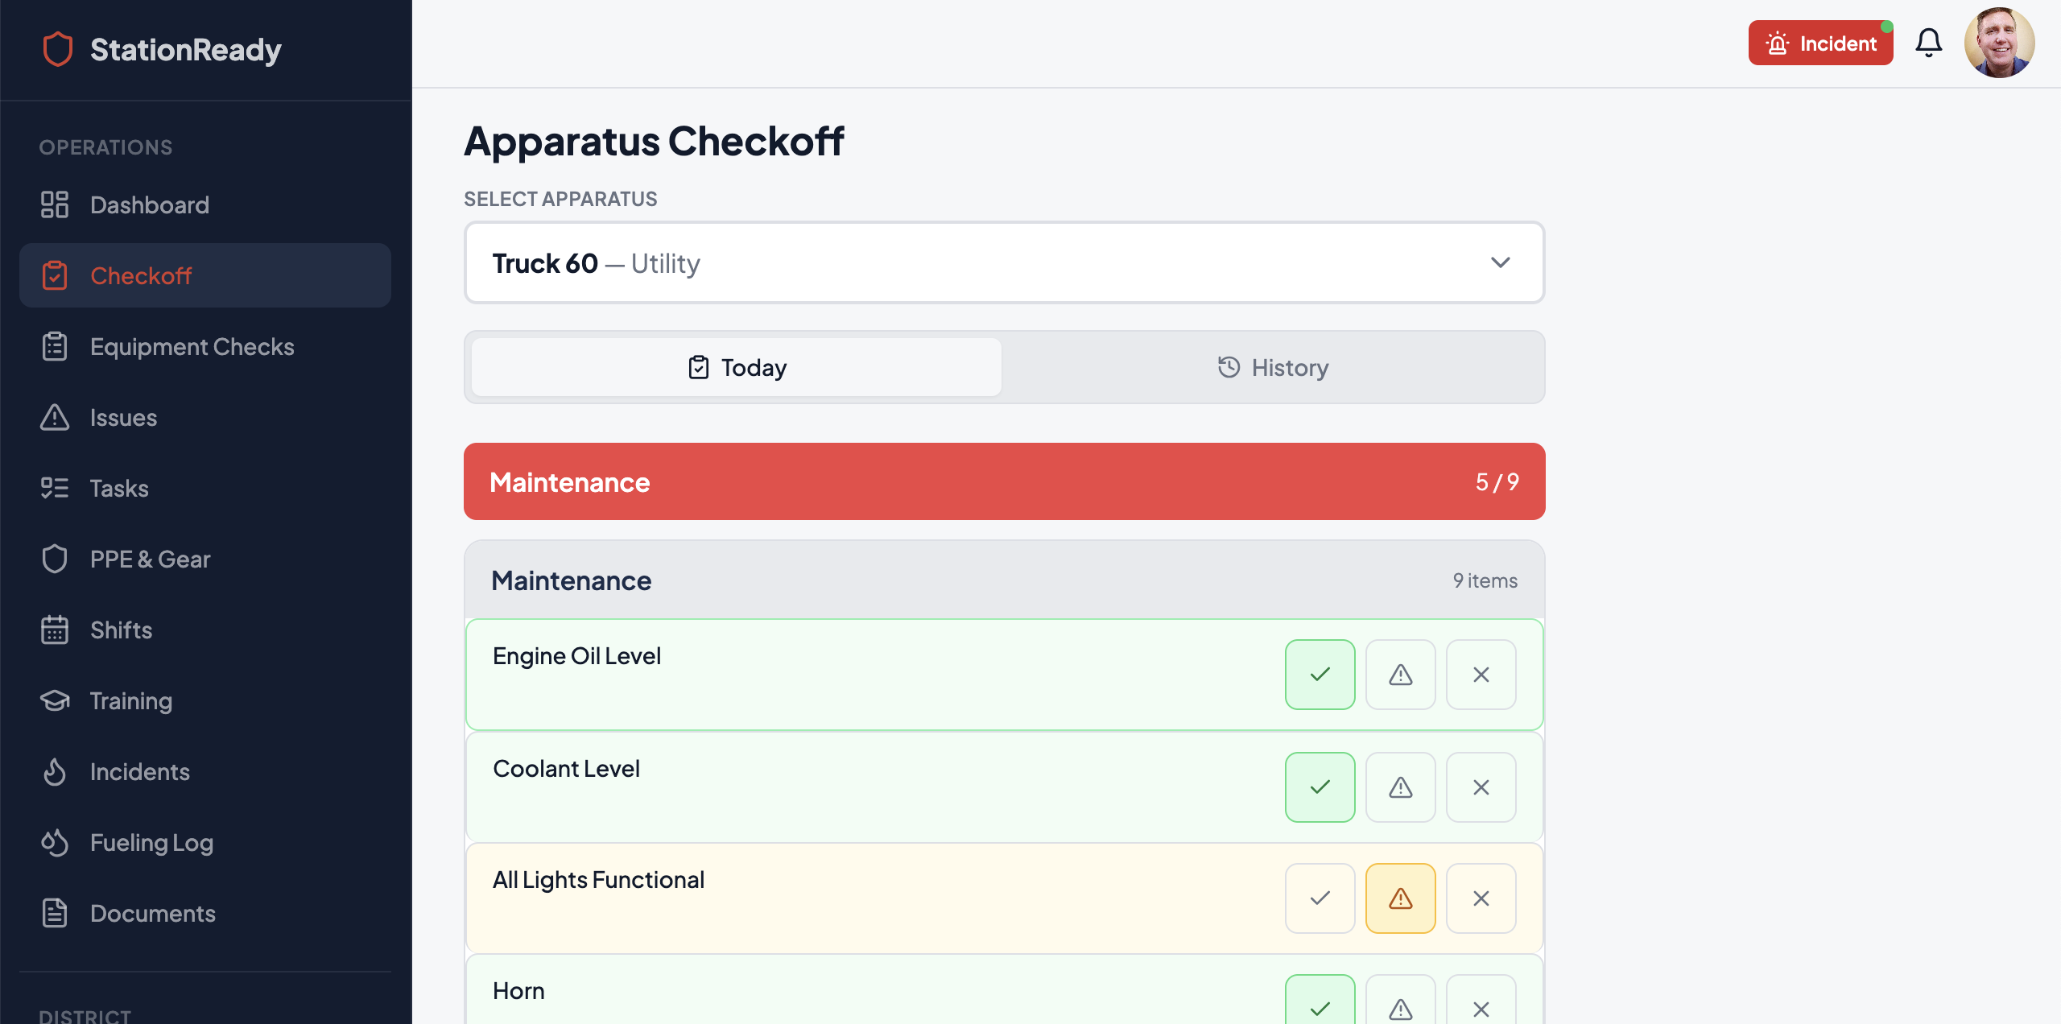Open the Dashboard grid icon

[x=55, y=204]
